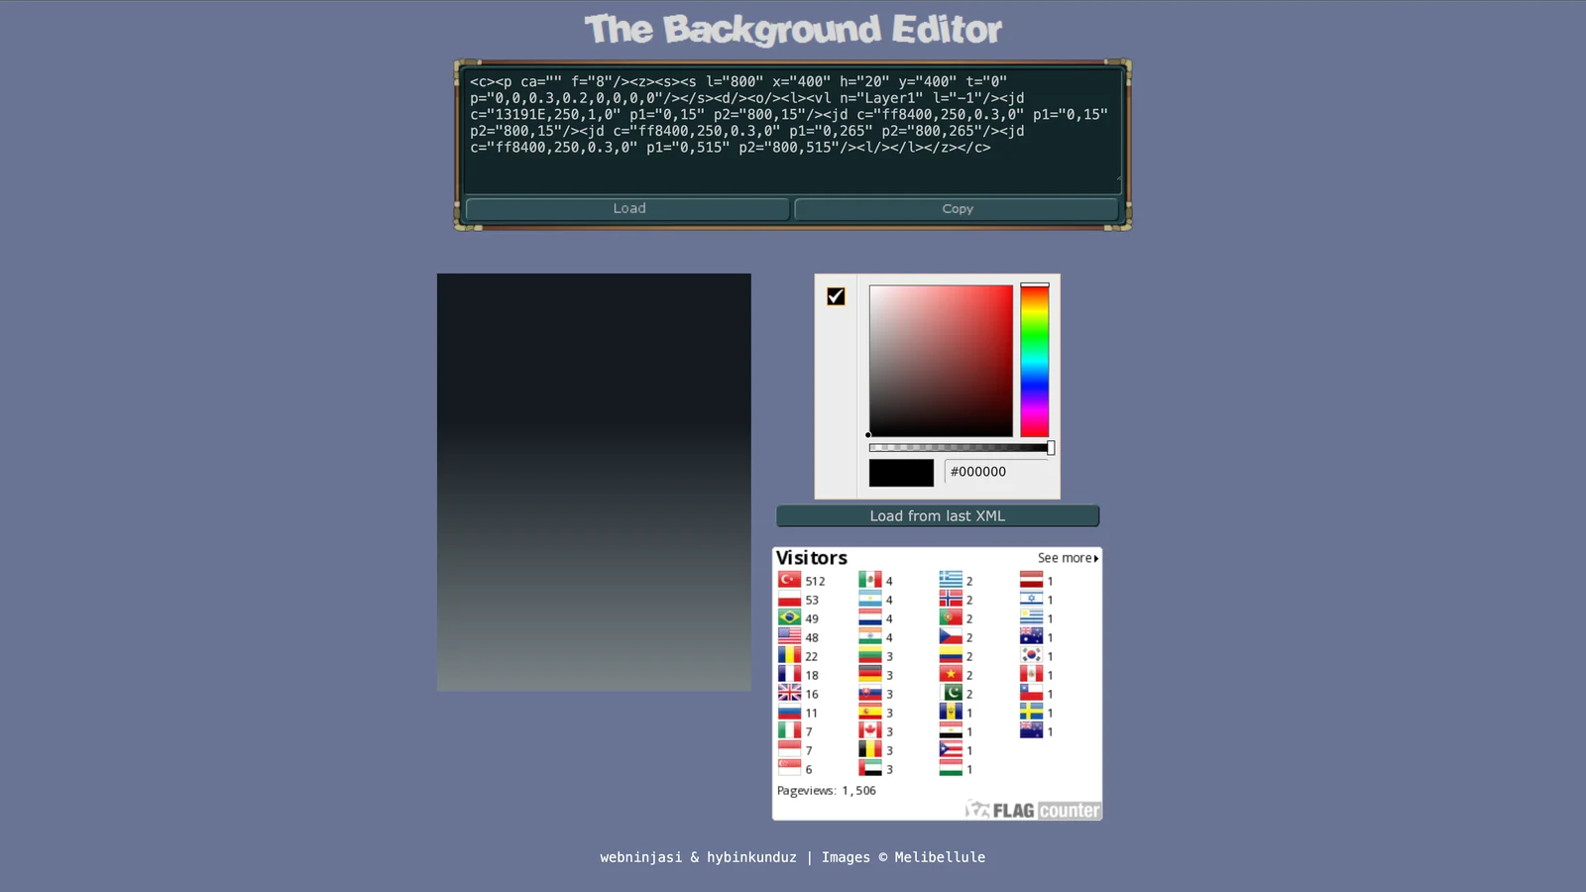Select the Sweden flag in visitors panel
The height and width of the screenshot is (892, 1586).
point(1031,713)
